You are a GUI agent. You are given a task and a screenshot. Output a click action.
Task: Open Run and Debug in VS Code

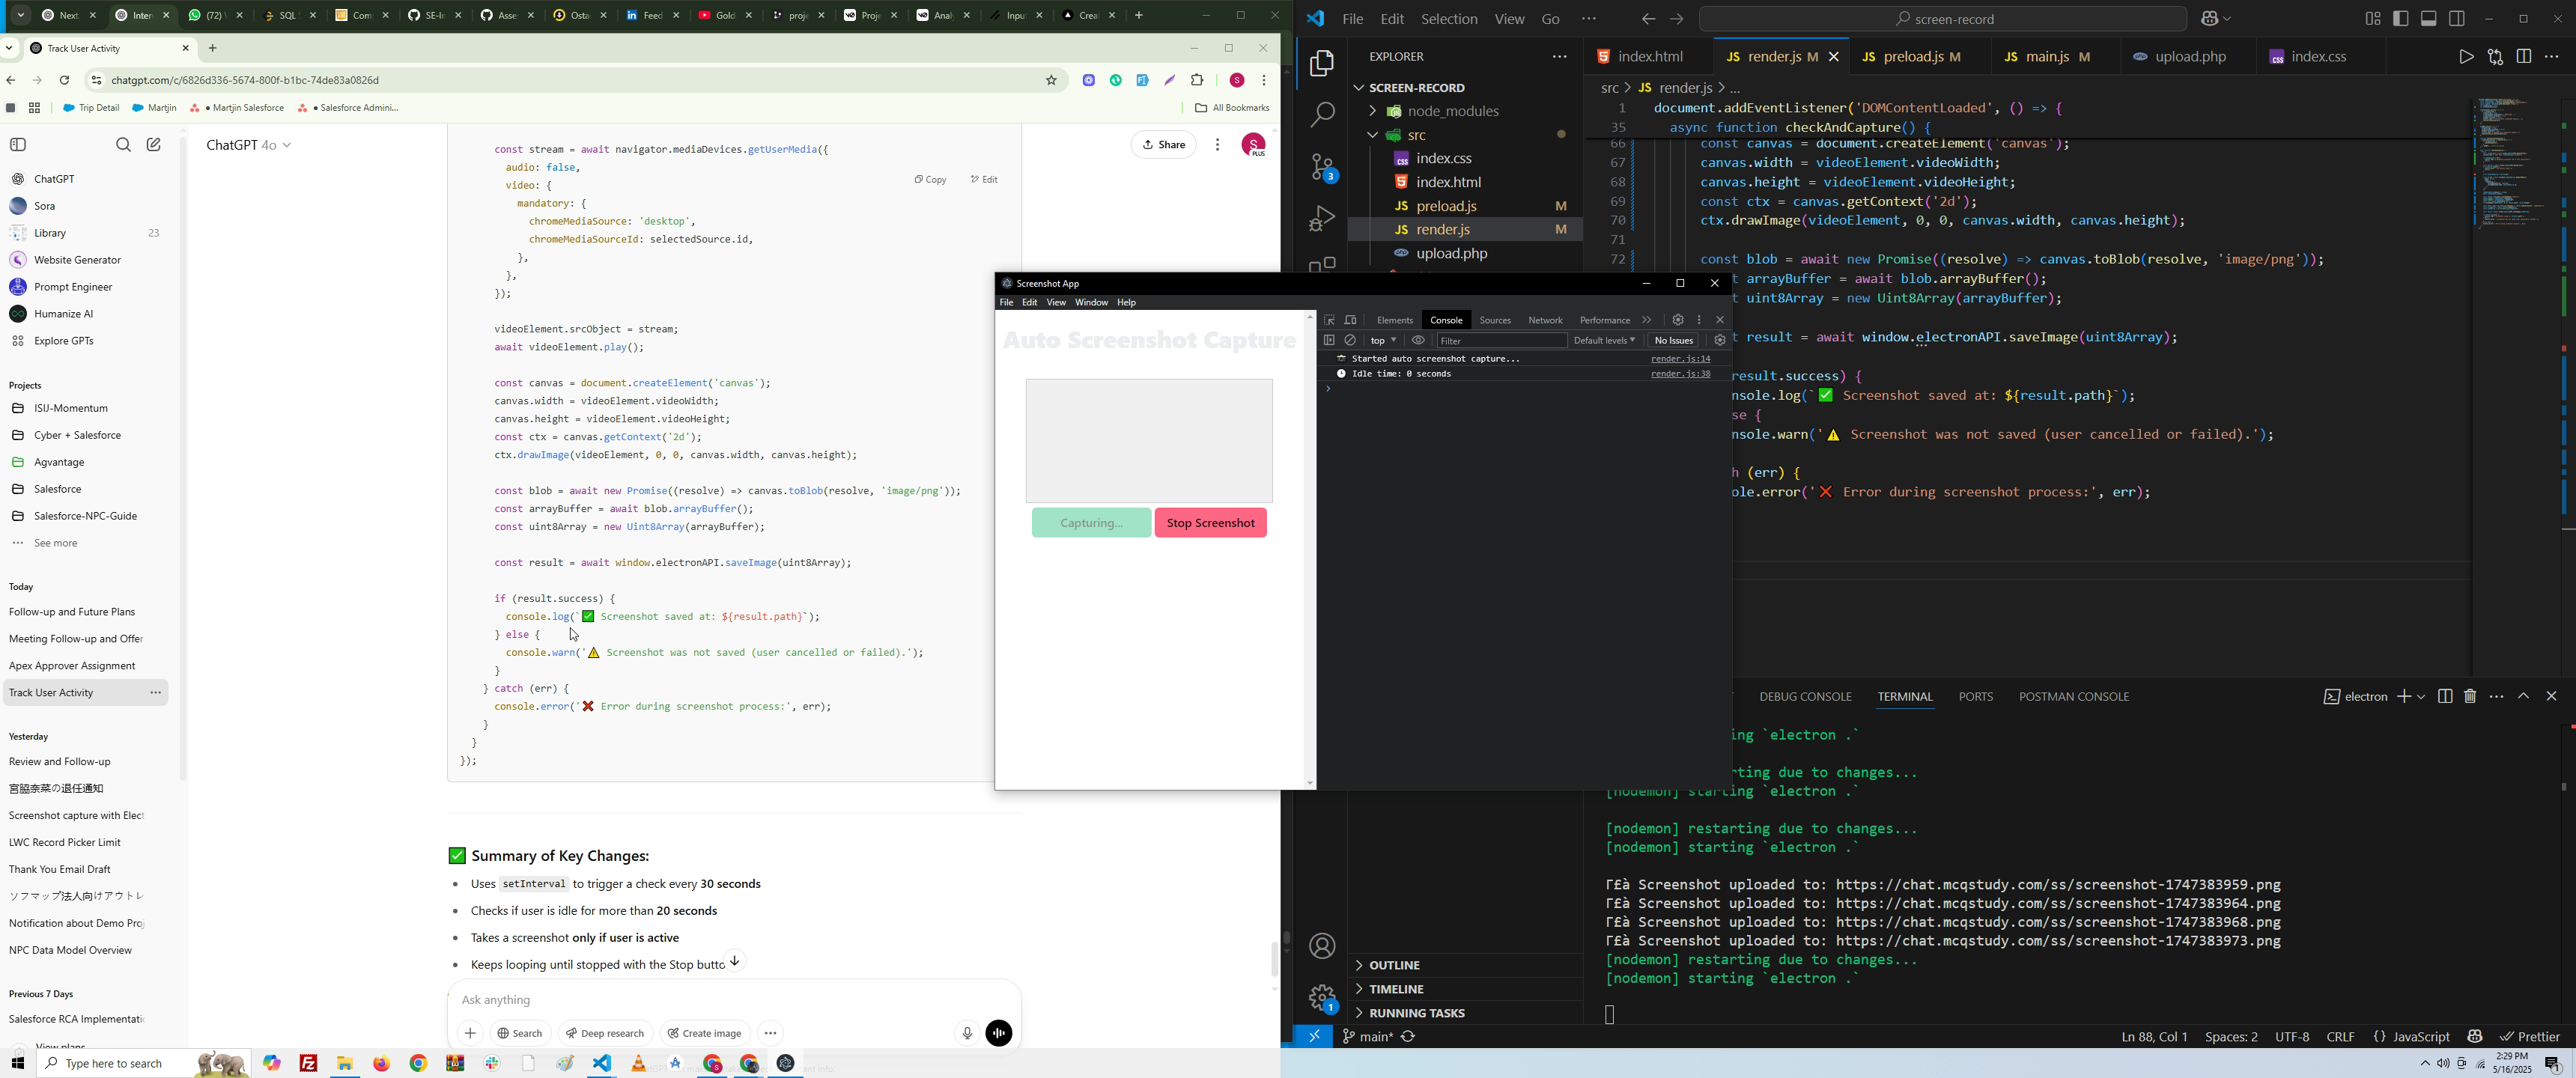1322,218
